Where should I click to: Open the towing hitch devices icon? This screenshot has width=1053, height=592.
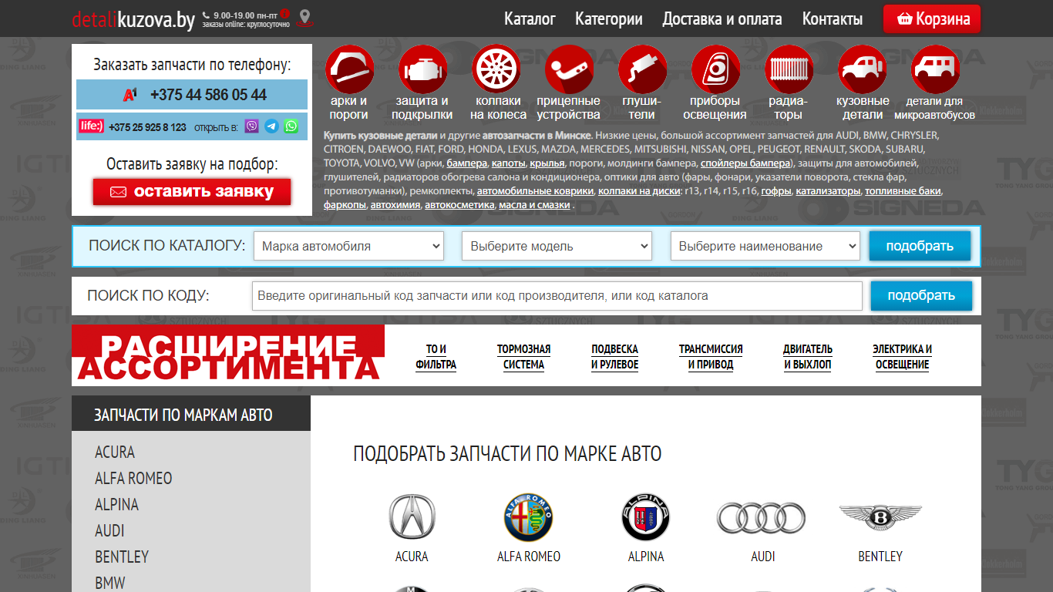click(x=569, y=69)
